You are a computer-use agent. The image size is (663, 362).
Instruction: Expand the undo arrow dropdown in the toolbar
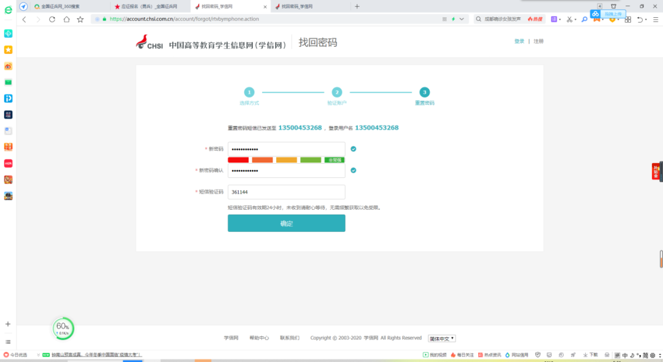646,20
